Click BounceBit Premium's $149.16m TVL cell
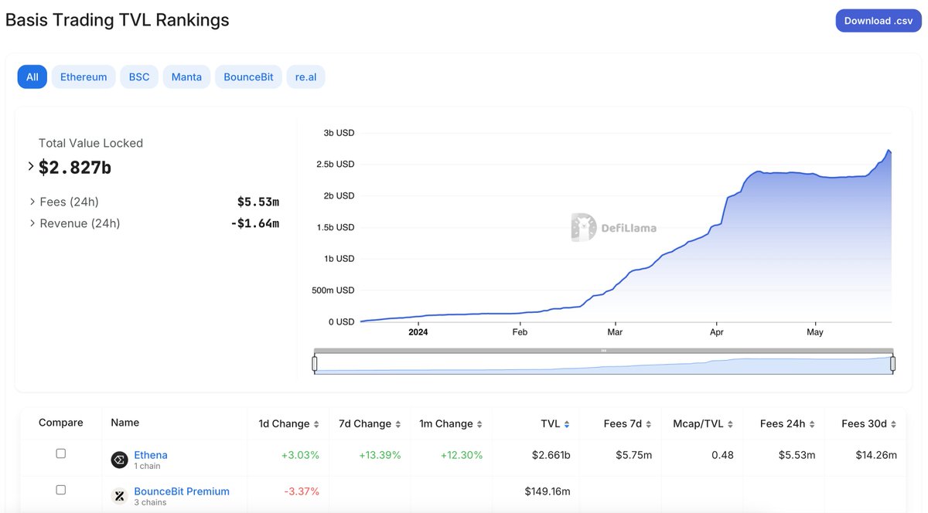This screenshot has width=928, height=513. coord(548,491)
